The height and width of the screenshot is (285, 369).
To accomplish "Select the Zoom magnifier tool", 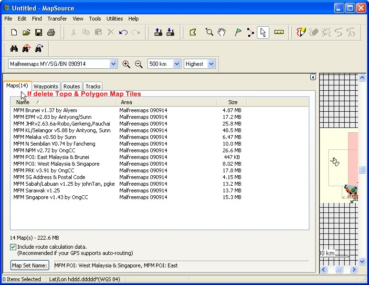I will [x=209, y=32].
